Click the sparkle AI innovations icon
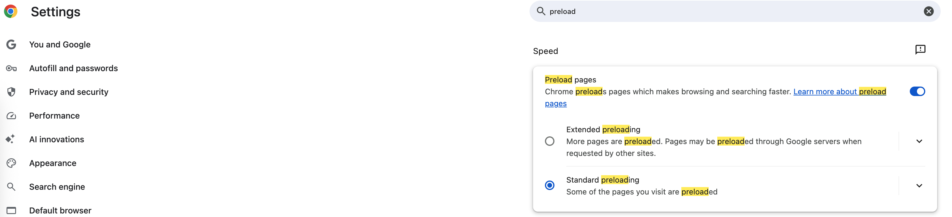 10,139
